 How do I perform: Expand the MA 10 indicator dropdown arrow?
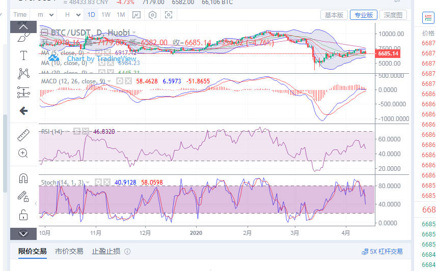(x=91, y=64)
